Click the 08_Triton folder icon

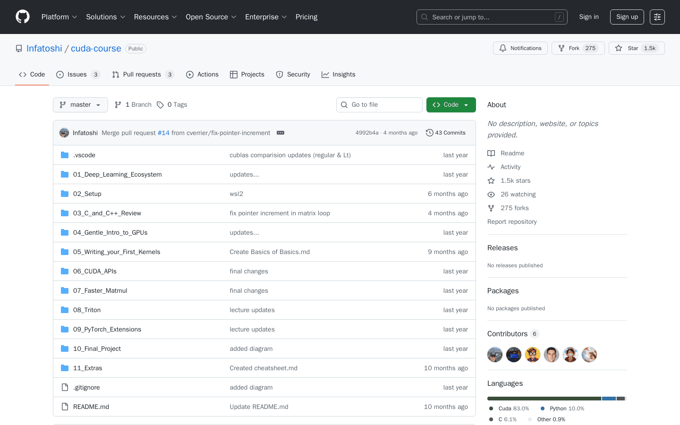click(x=65, y=310)
